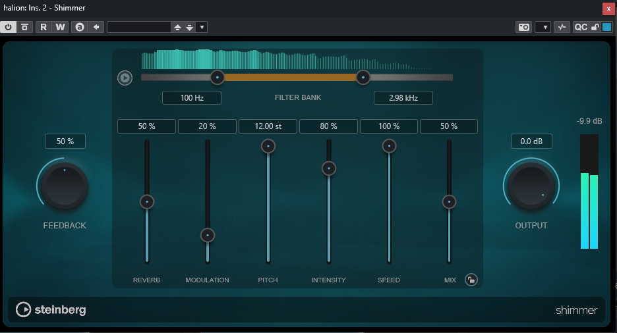Click the window title 'halion: Ins. 2 - Shimmer'
This screenshot has width=617, height=333.
pyautogui.click(x=44, y=8)
